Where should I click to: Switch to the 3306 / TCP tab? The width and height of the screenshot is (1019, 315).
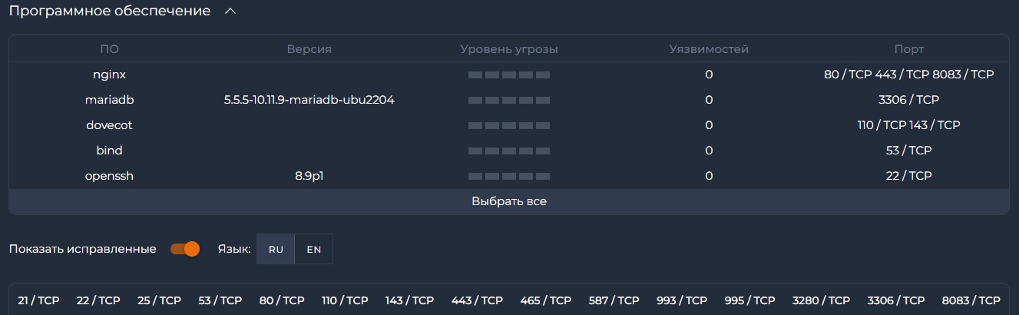point(895,300)
